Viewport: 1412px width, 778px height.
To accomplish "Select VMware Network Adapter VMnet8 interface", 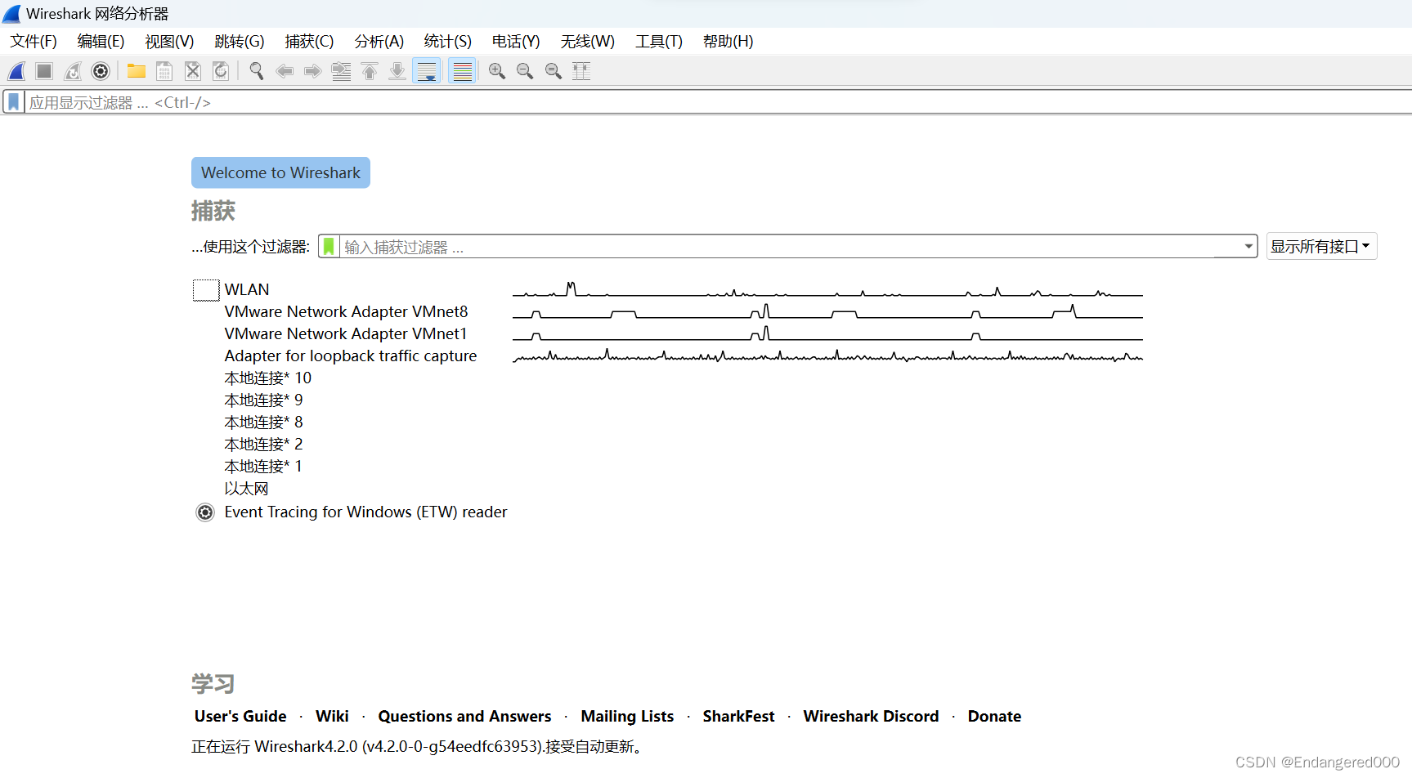I will coord(346,312).
